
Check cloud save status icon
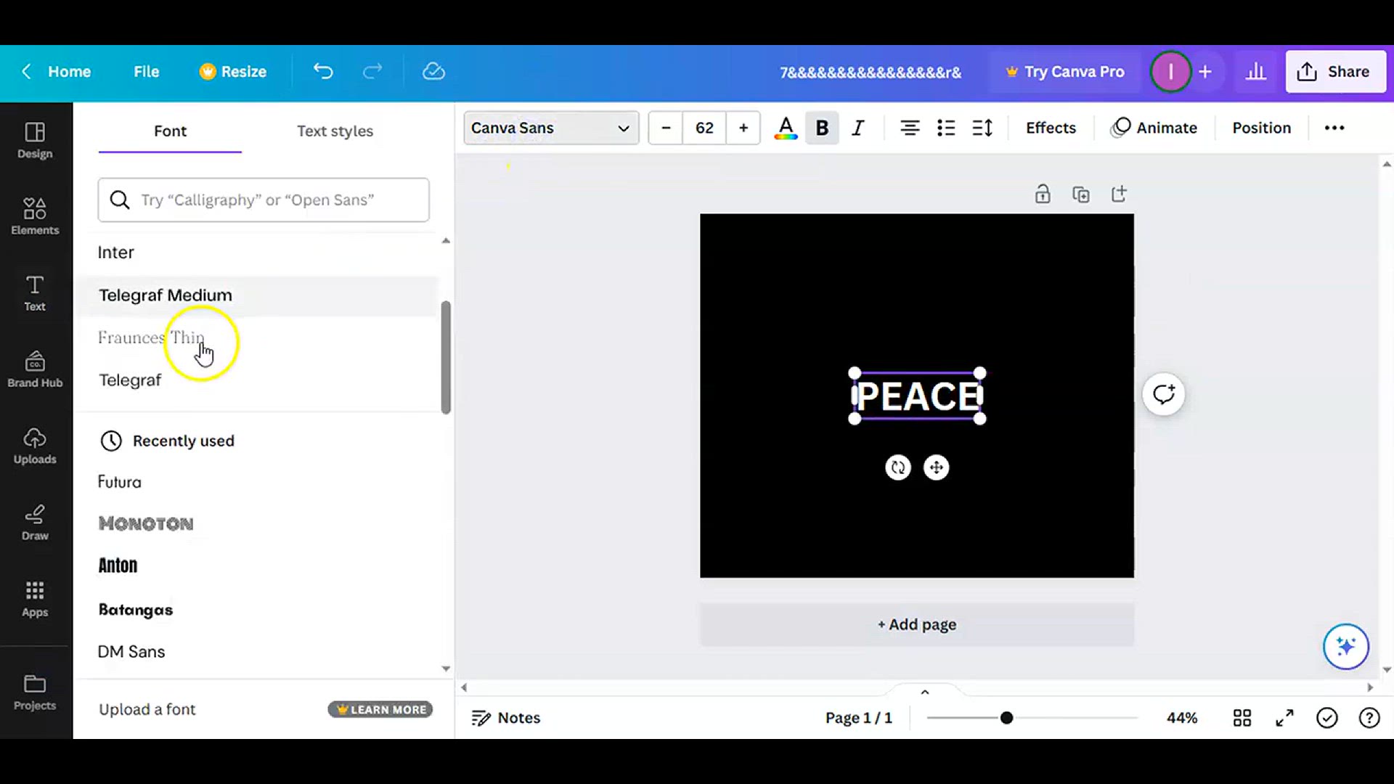tap(433, 71)
